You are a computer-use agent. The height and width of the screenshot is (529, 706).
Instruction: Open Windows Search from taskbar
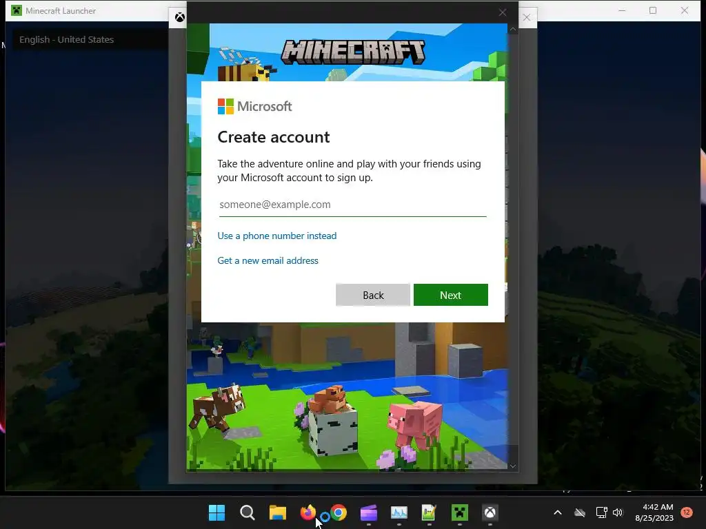click(248, 512)
